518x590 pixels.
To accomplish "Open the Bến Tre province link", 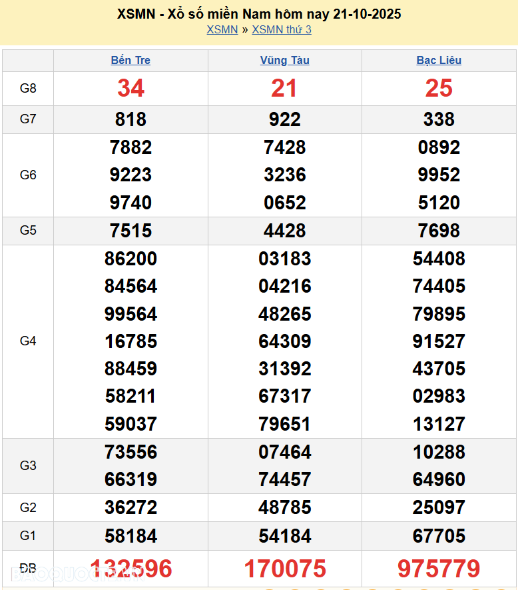I will (x=130, y=60).
